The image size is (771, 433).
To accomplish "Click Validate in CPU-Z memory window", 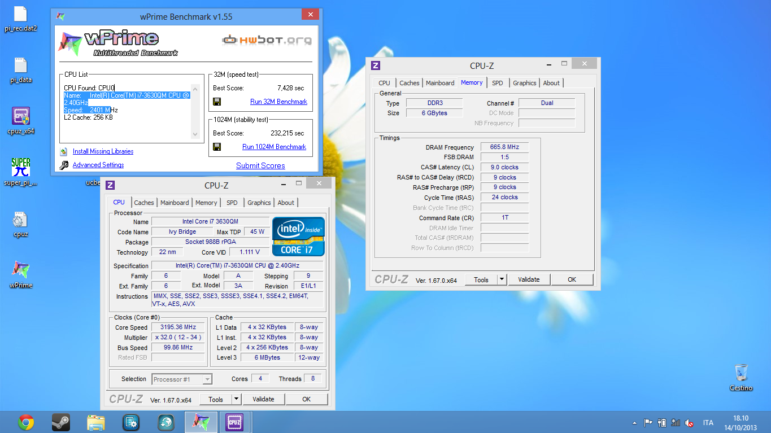I will pyautogui.click(x=529, y=279).
